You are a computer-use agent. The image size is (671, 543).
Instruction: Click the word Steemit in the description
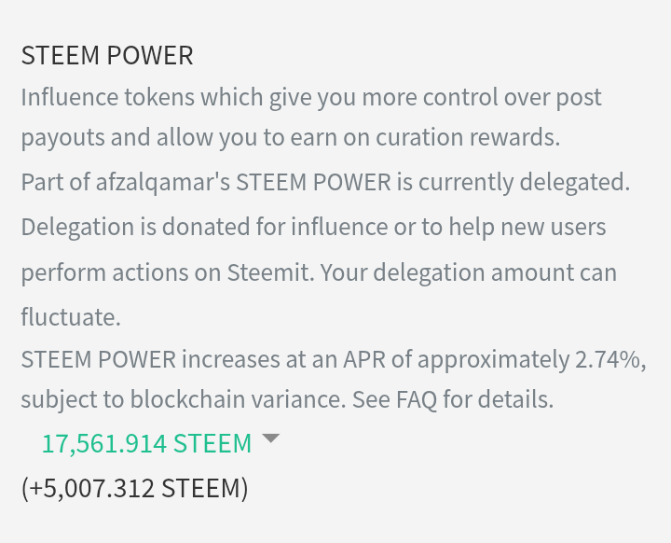point(270,271)
